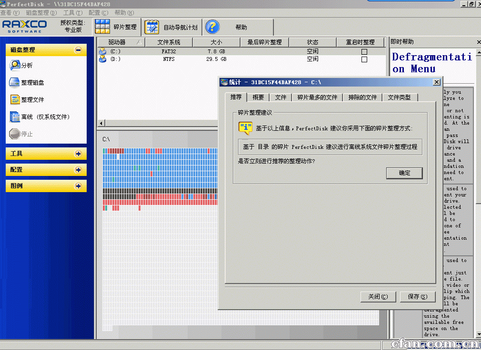This screenshot has height=350, width=481.
Task: Click the 整理磁盘 disk defragment icon
Action: tap(14, 82)
